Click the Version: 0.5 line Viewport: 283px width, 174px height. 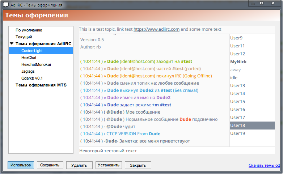click(92, 40)
